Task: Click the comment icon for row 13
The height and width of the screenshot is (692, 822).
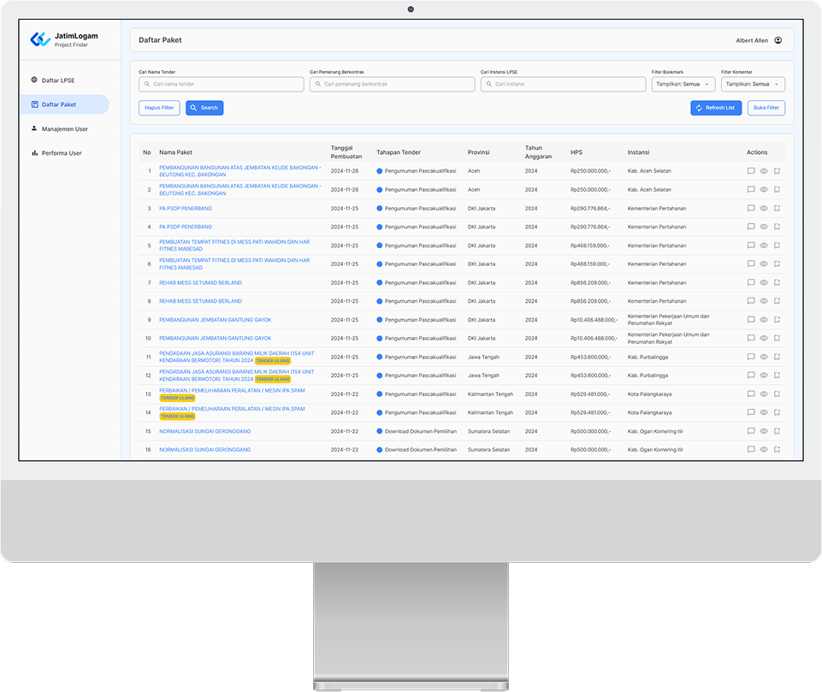Action: coord(751,394)
